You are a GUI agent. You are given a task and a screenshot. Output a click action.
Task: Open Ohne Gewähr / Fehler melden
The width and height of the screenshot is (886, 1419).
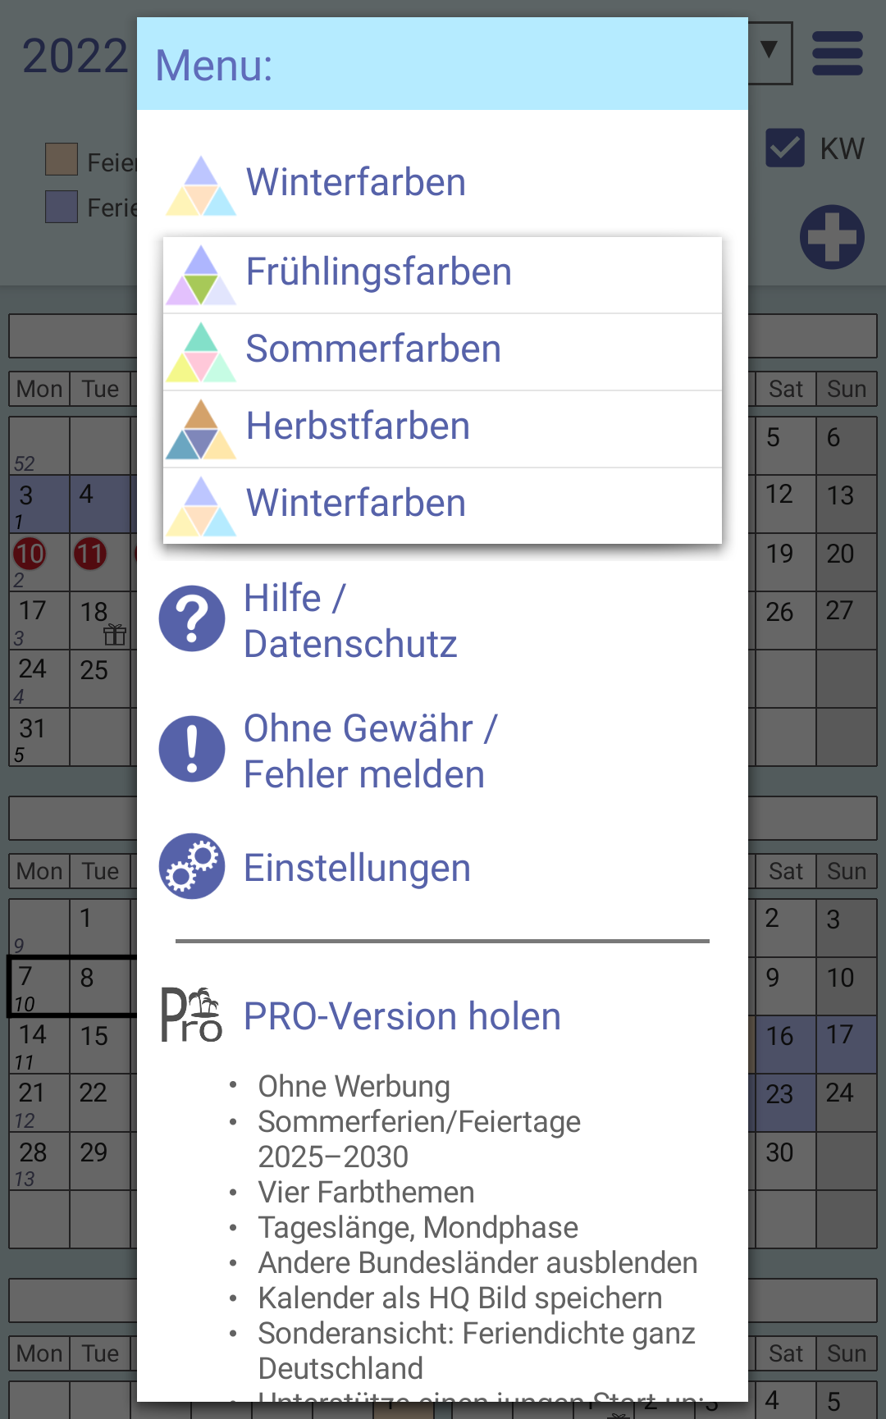(371, 751)
